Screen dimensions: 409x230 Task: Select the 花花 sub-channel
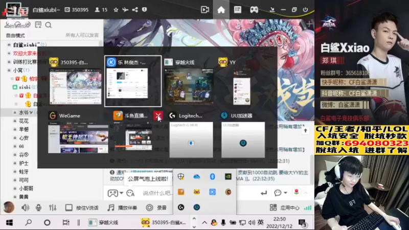(x=24, y=121)
